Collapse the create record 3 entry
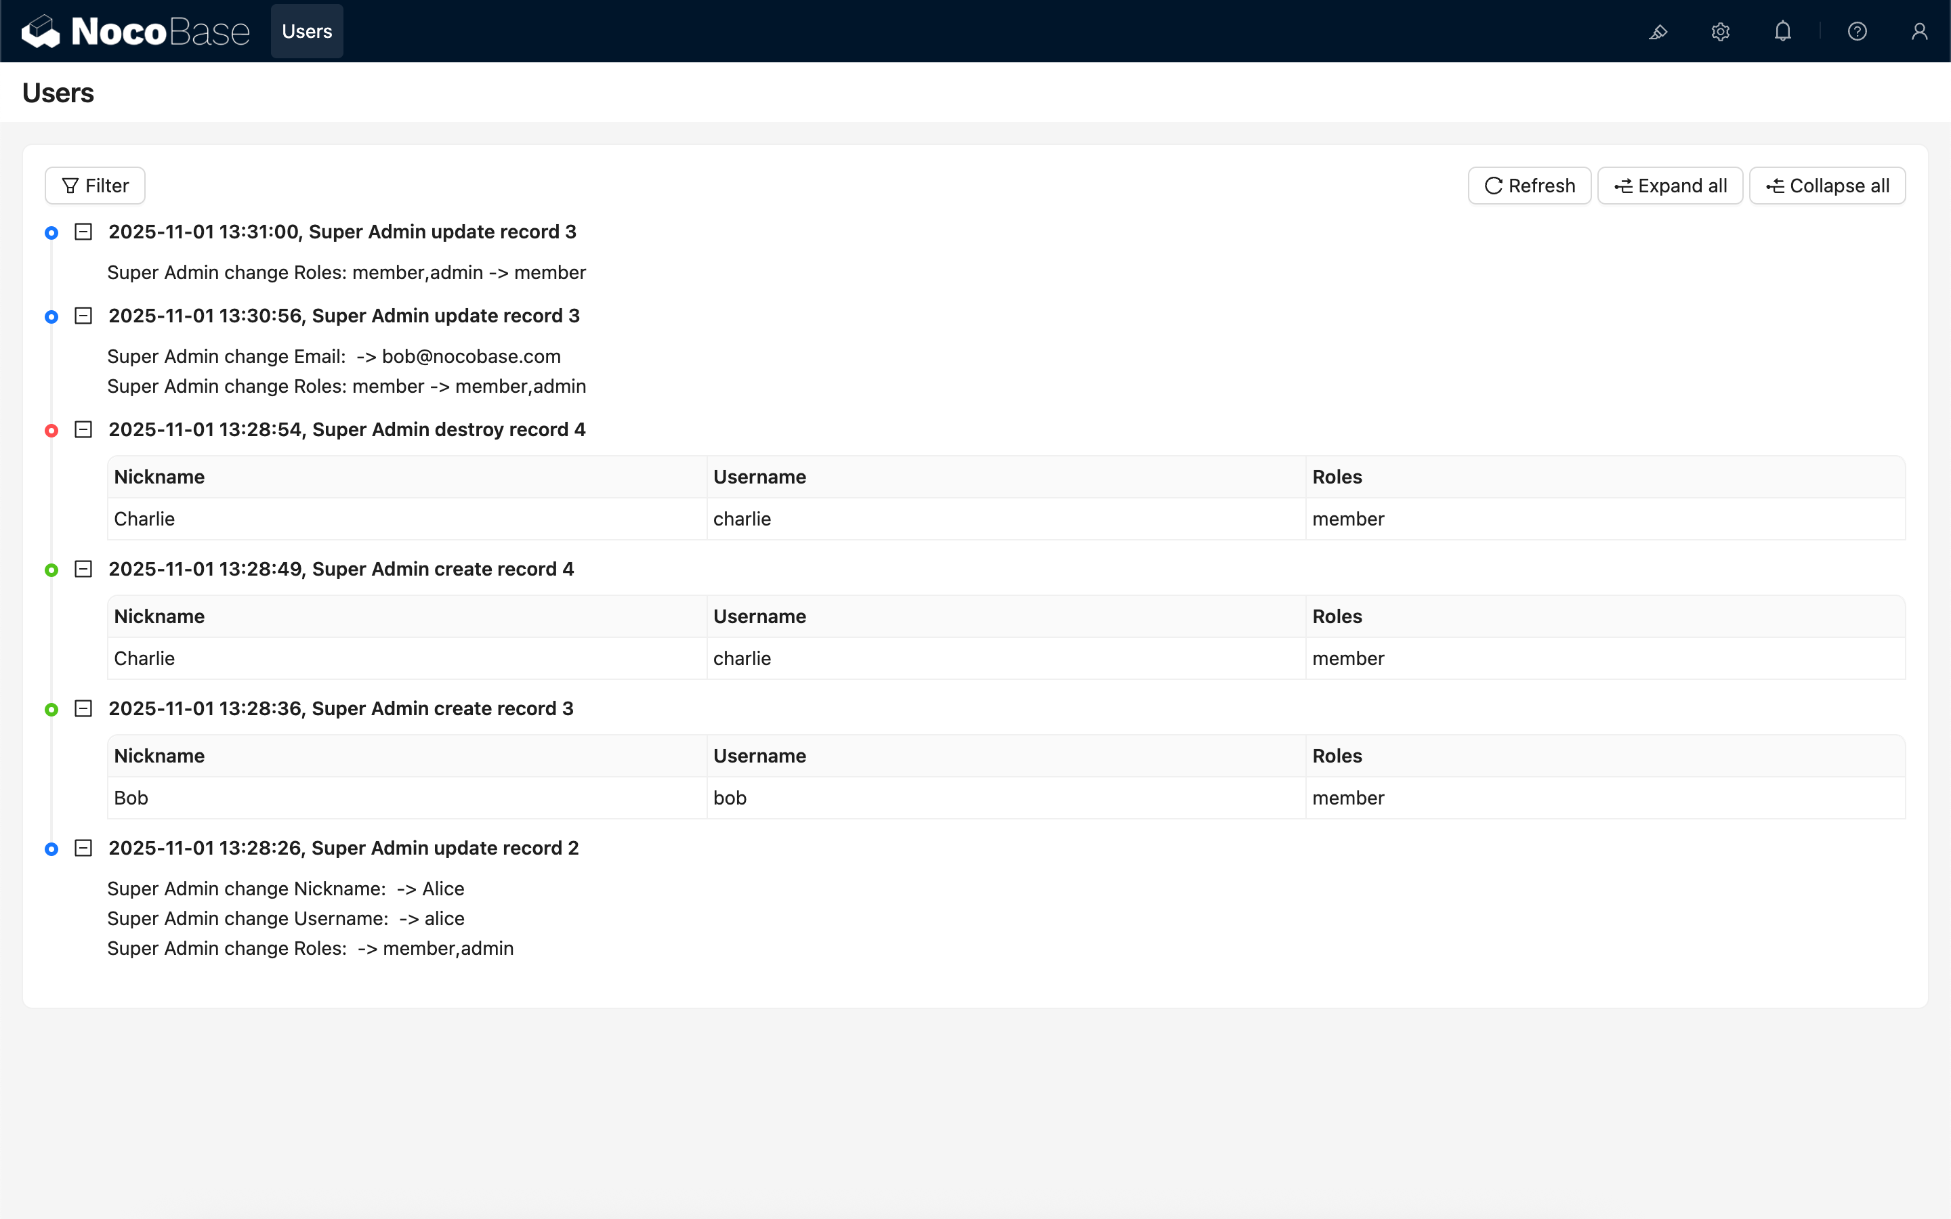The width and height of the screenshot is (1951, 1219). pos(83,708)
